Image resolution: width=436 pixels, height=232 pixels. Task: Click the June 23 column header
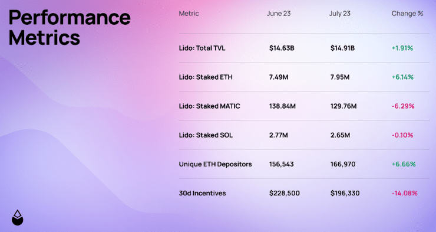[x=279, y=14]
